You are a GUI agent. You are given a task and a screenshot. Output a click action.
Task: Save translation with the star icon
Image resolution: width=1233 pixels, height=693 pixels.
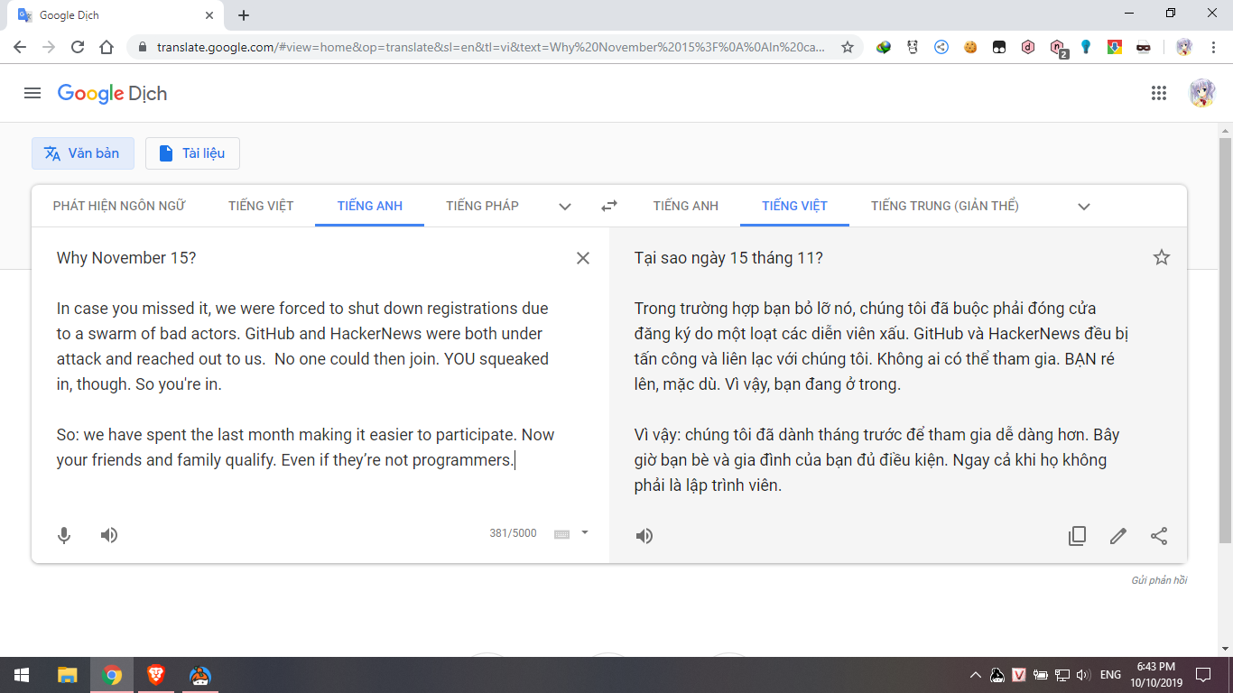tap(1162, 258)
